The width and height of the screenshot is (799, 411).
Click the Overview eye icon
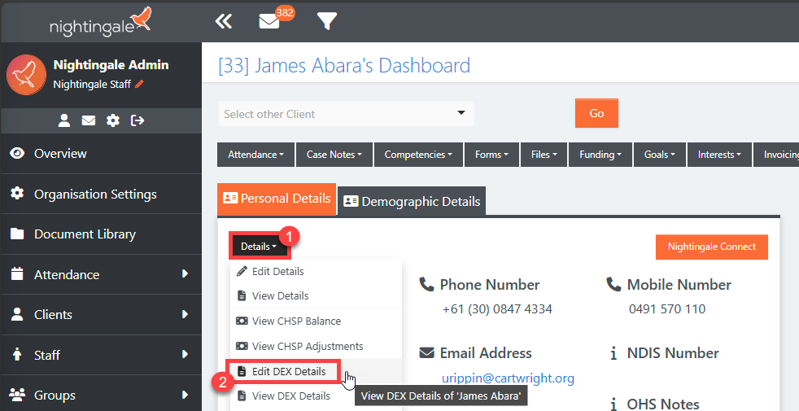[x=17, y=154]
